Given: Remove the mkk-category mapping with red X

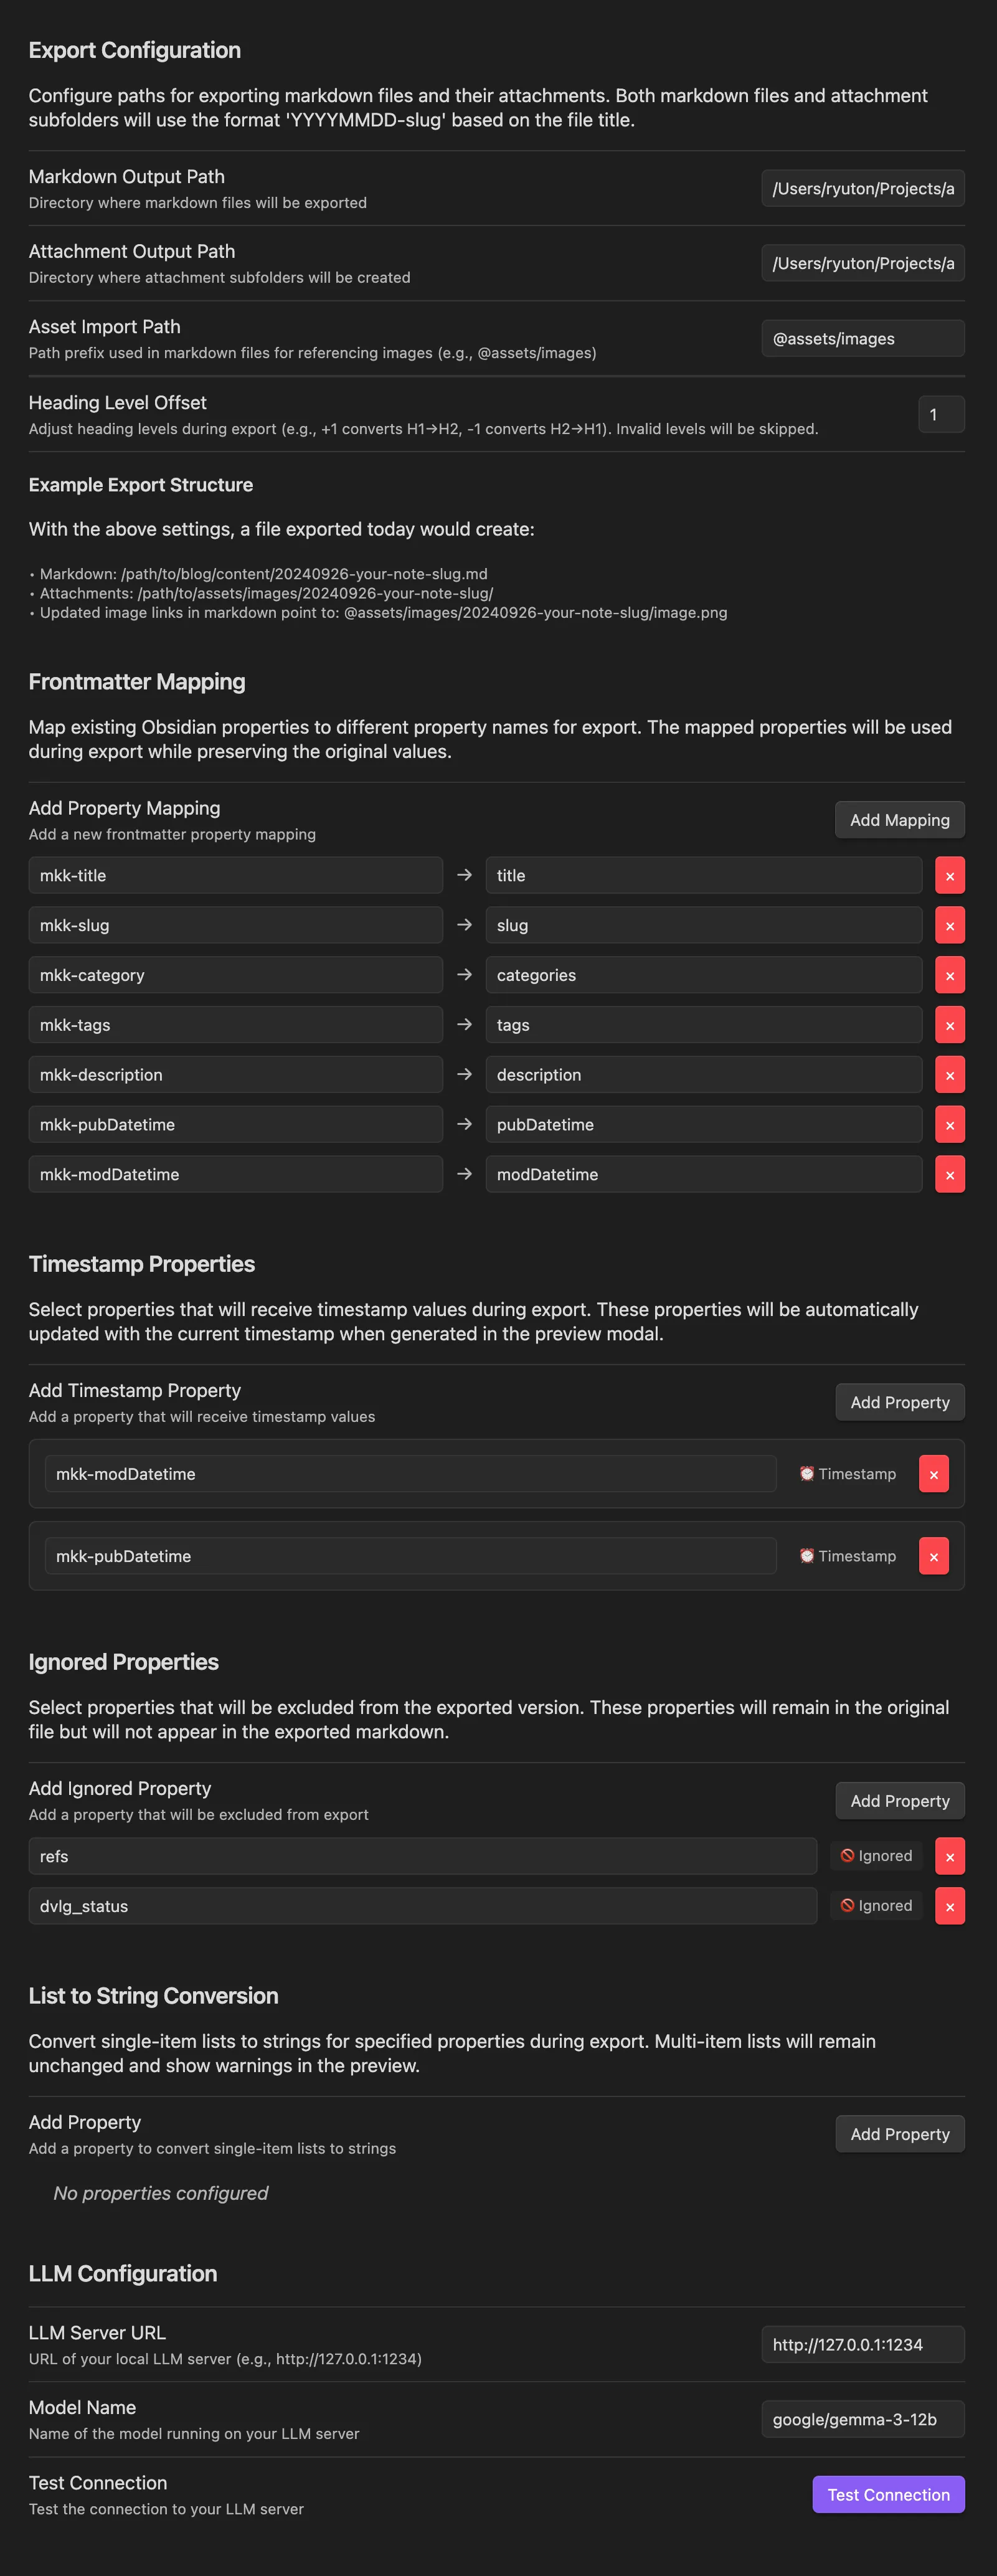Looking at the screenshot, I should 949,975.
